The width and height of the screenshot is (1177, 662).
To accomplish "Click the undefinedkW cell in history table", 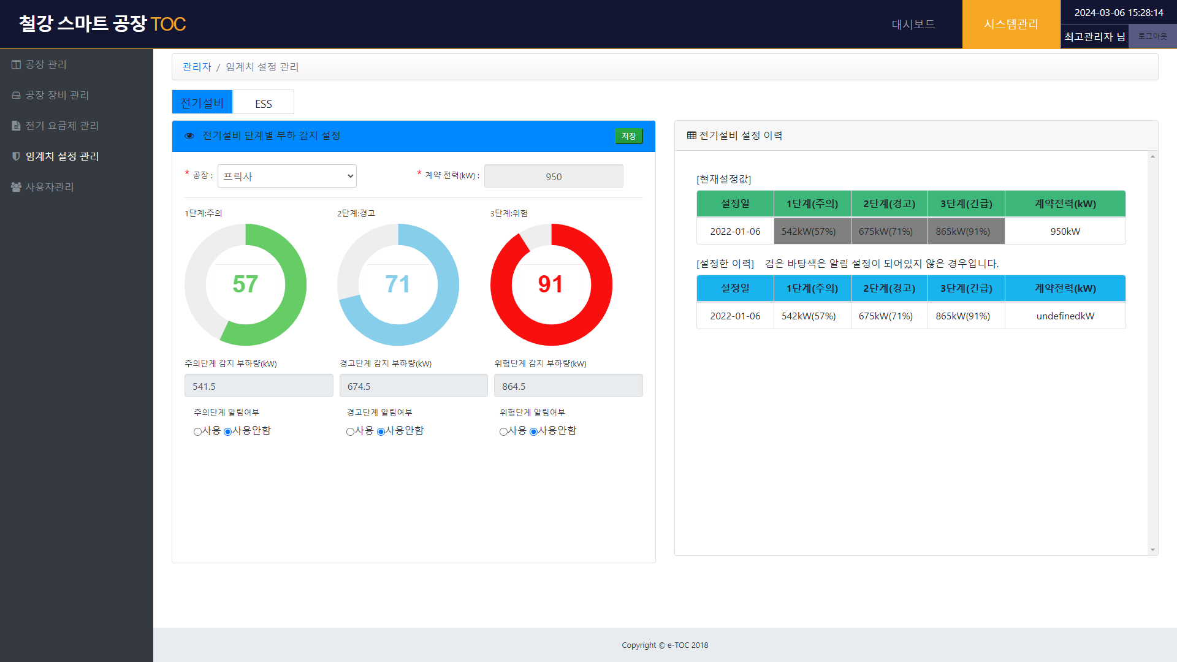I will click(x=1065, y=316).
